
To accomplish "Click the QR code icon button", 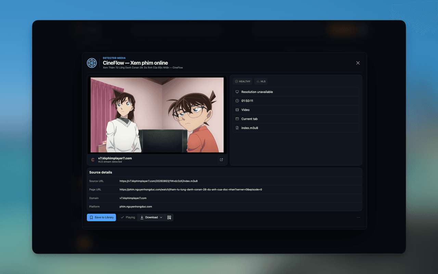I will pyautogui.click(x=169, y=217).
